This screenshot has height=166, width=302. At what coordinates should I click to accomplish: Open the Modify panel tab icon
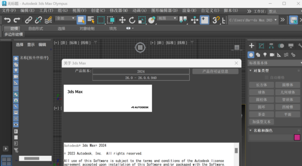(261, 46)
